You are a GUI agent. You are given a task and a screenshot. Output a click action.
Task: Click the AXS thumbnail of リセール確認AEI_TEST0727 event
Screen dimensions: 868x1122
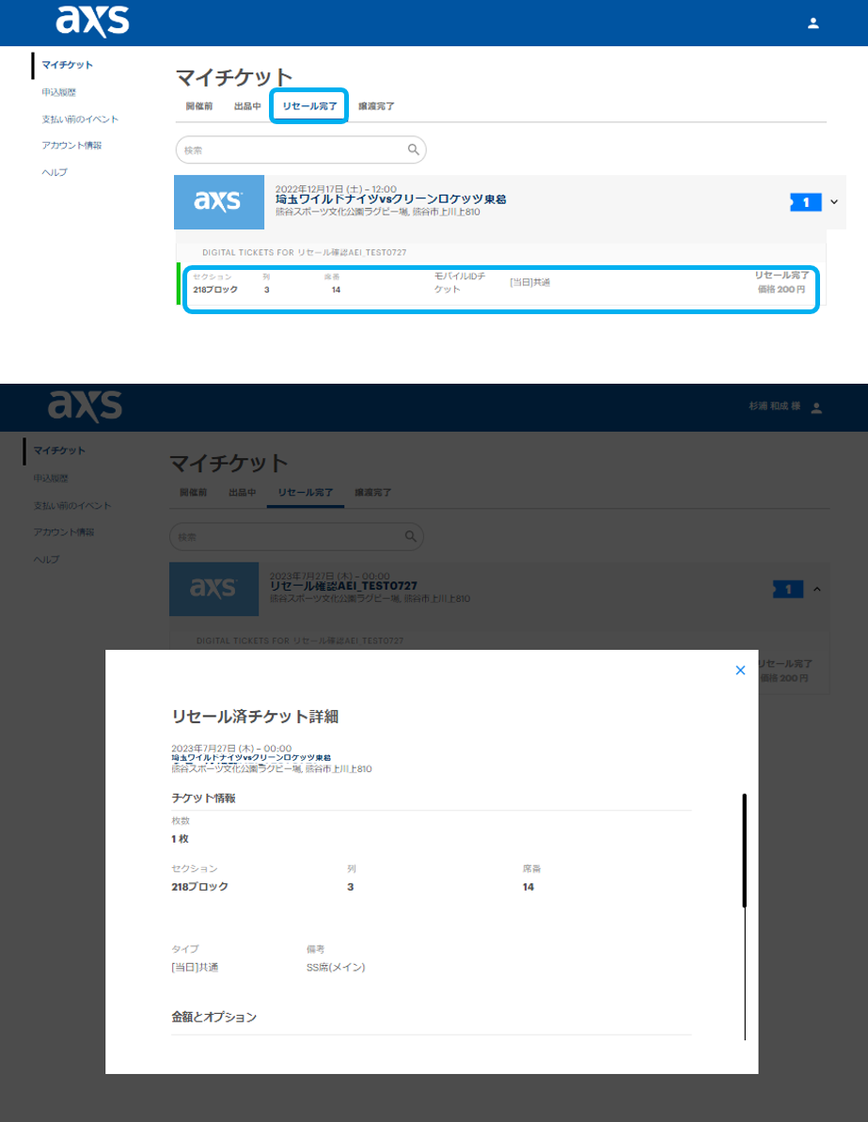(x=213, y=589)
